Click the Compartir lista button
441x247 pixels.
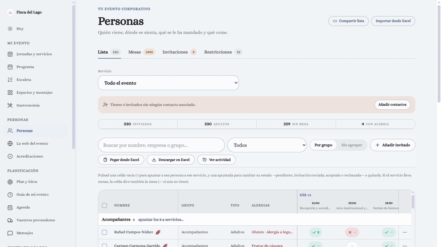(349, 21)
